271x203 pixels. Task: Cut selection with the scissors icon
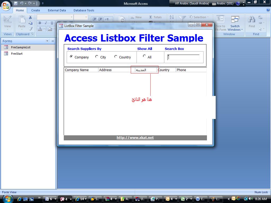point(30,17)
